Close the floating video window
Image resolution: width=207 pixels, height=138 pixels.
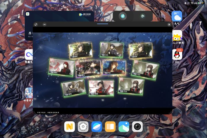click(169, 24)
